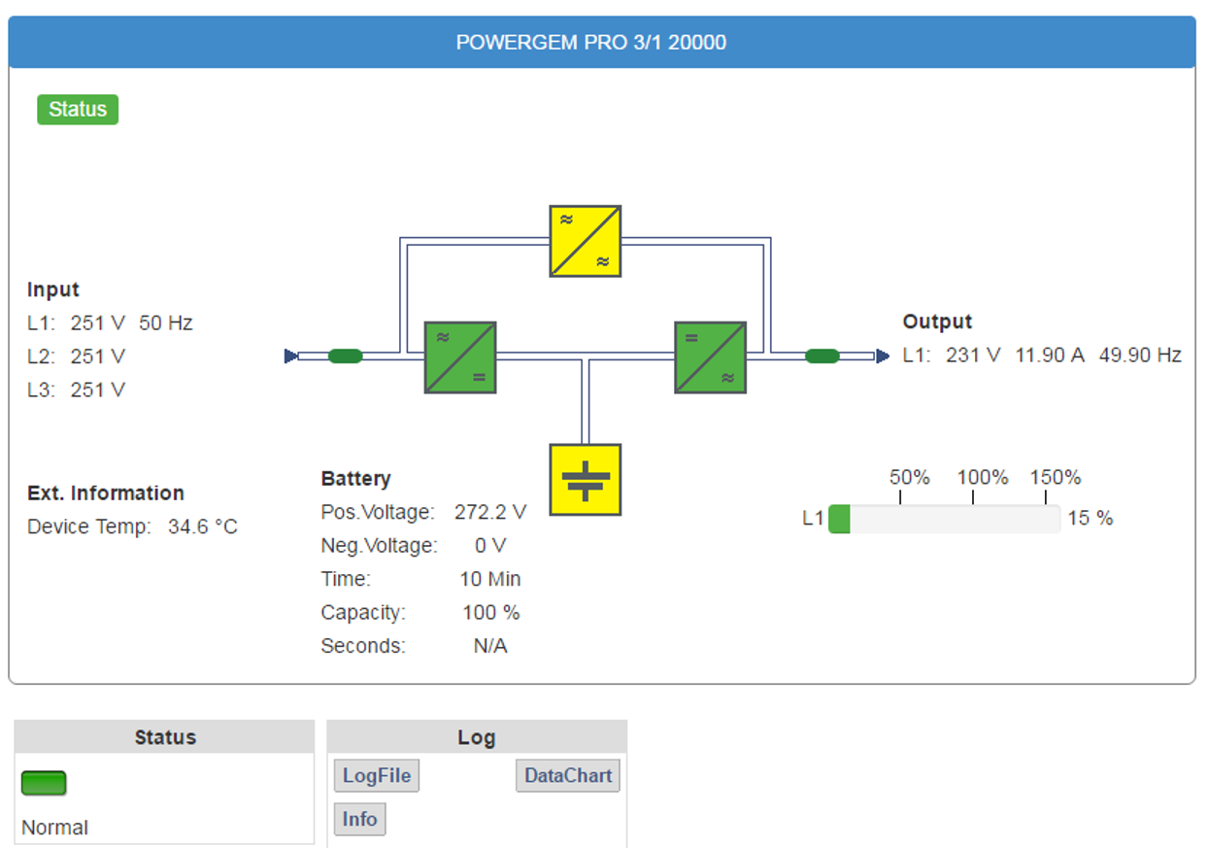Image resolution: width=1210 pixels, height=848 pixels.
Task: Click the green Normal status LED
Action: (44, 783)
